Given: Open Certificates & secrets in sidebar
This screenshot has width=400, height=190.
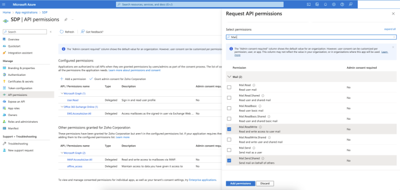Looking at the screenshot, I should pos(21,82).
